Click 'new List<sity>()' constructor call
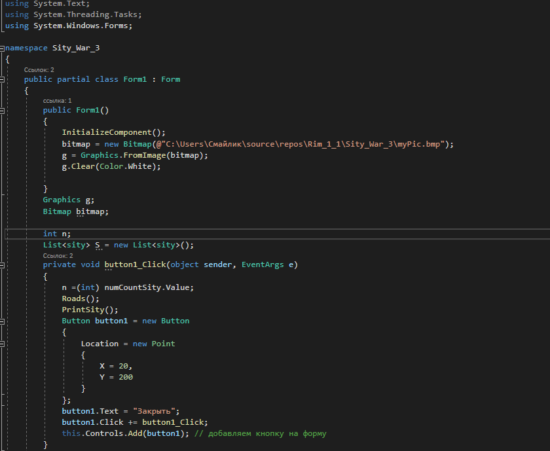550x451 pixels. pos(151,245)
